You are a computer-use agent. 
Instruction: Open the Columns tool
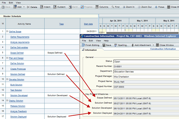(97, 7)
